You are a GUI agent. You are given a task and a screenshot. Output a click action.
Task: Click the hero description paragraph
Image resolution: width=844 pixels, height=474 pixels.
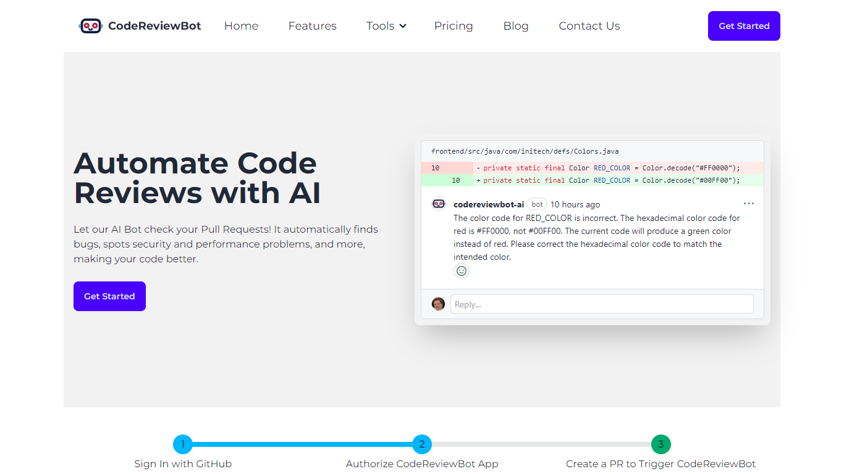[x=226, y=244]
